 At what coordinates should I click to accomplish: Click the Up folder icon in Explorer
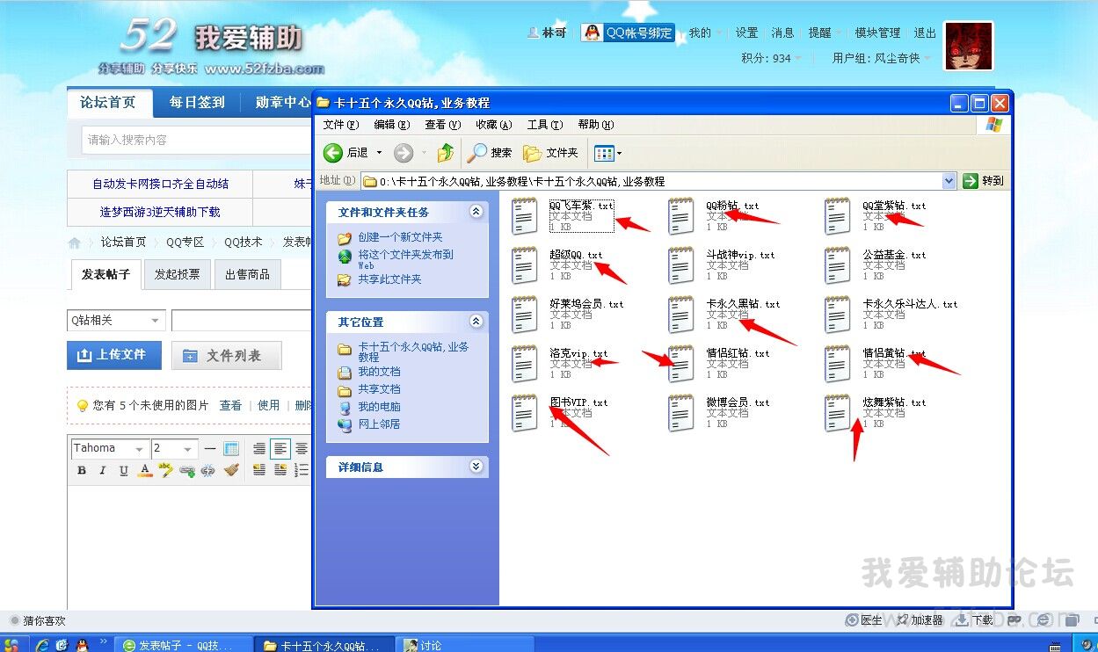446,153
